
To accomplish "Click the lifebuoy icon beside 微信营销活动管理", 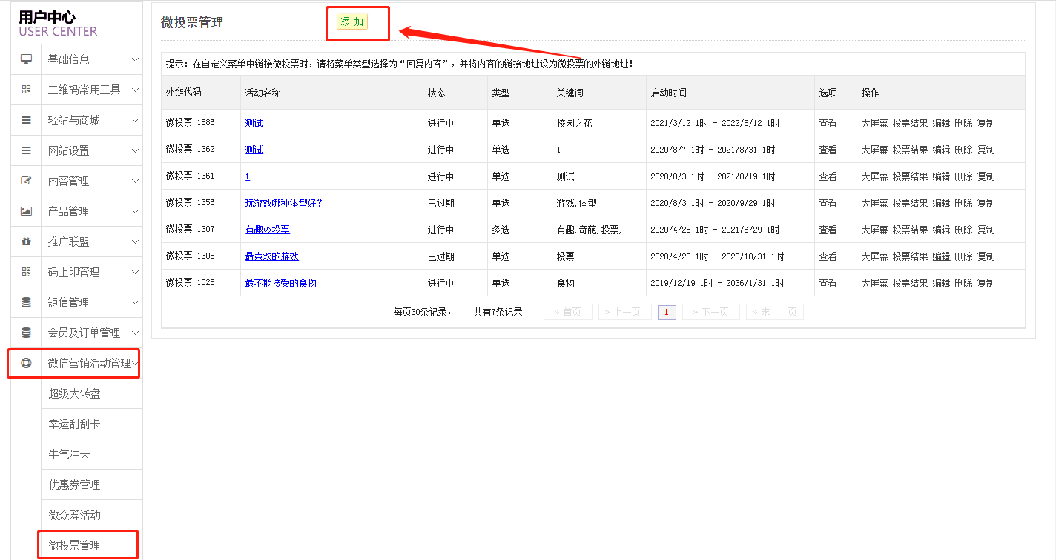I will (x=26, y=363).
